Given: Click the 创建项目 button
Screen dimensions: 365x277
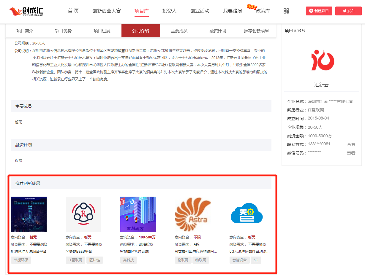Looking at the screenshot, I should click(x=319, y=11).
